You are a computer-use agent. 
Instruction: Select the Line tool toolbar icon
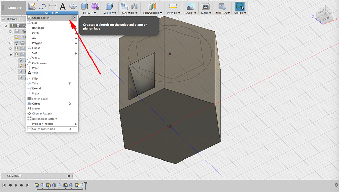[x=42, y=7]
